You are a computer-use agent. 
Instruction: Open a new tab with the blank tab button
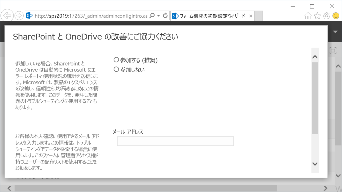259,16
